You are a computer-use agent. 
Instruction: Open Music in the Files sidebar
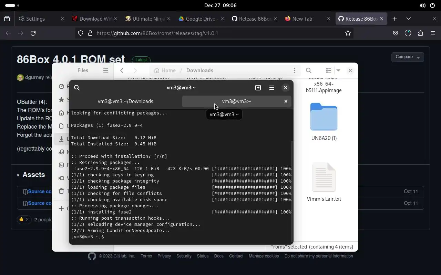(61, 152)
